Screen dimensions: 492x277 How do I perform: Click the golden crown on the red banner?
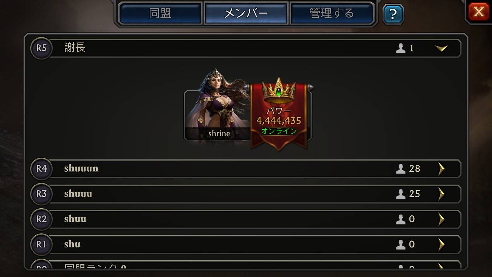click(278, 90)
